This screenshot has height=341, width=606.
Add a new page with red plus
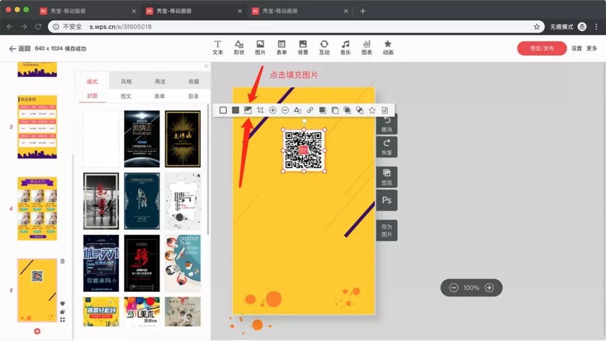point(37,331)
